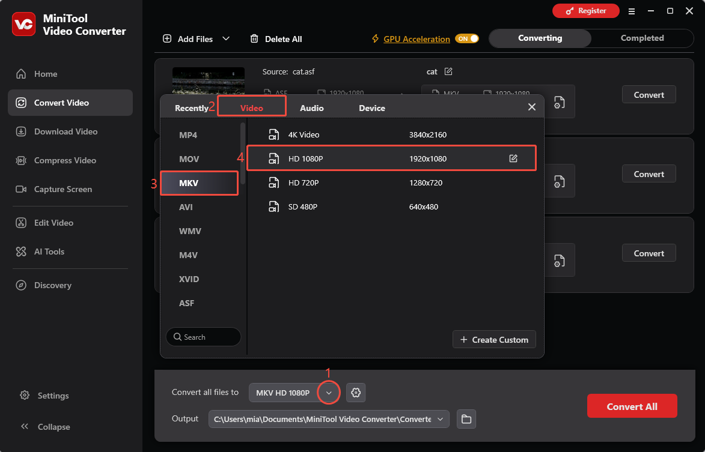Screen dimensions: 705x452
Task: Switch to the Device tab
Action: (372, 108)
